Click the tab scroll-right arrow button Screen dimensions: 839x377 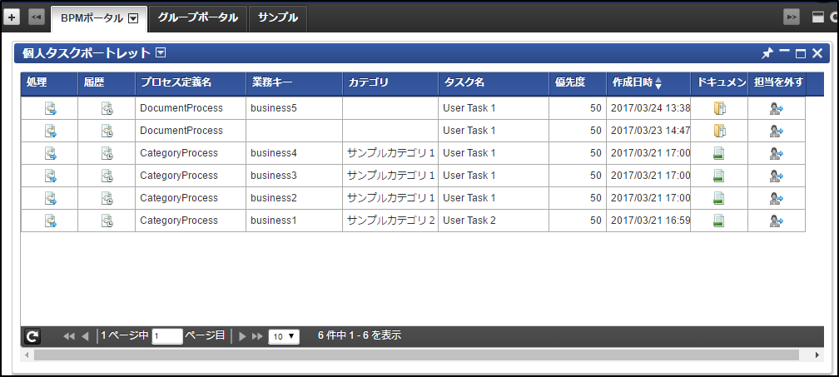[x=792, y=17]
